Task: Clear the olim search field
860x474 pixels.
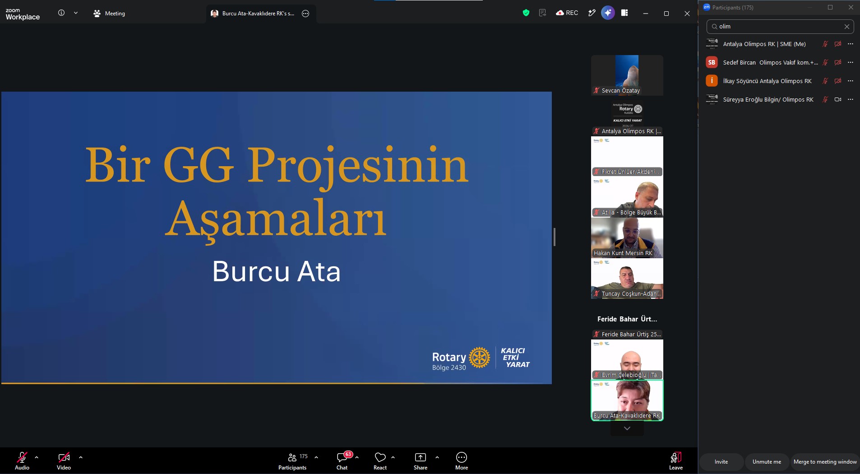Action: tap(847, 27)
